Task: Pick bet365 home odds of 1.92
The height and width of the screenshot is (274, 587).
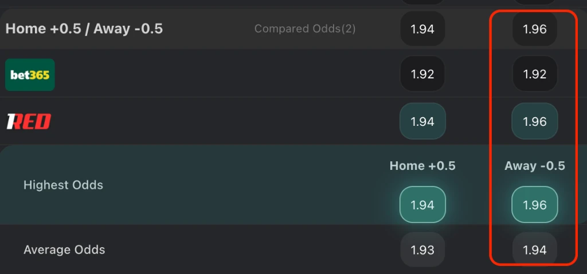Action: point(422,74)
